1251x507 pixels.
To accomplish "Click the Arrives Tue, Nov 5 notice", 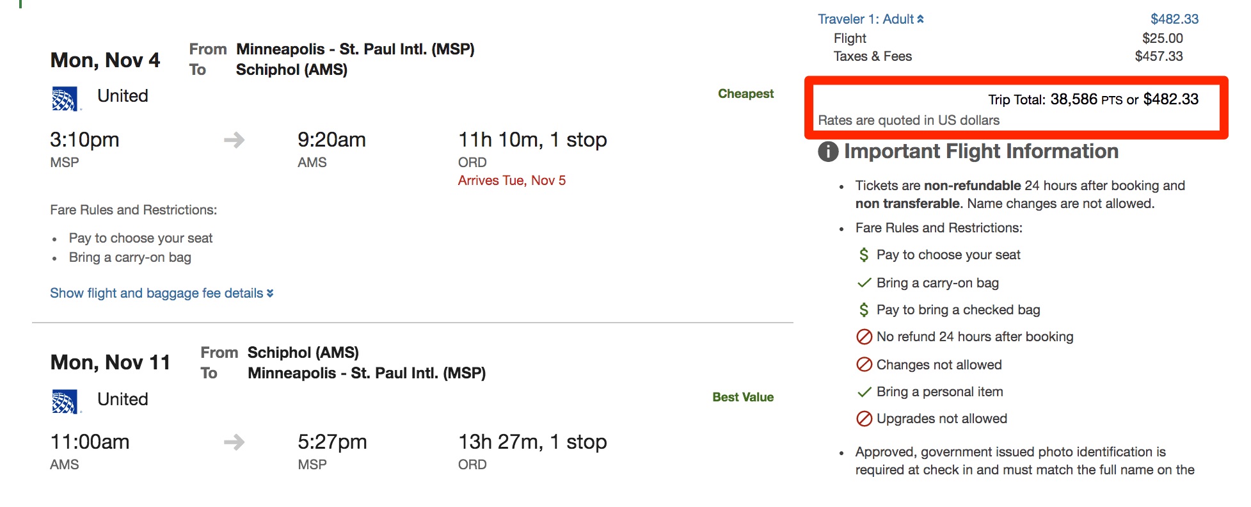I will [x=511, y=180].
